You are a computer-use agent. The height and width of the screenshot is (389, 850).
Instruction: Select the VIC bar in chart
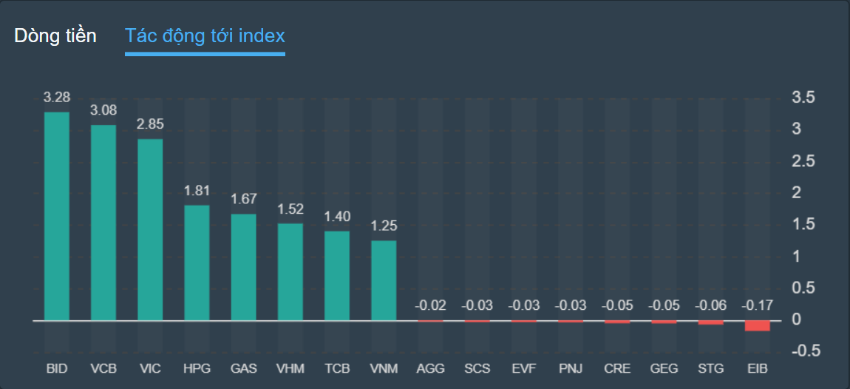pos(150,229)
